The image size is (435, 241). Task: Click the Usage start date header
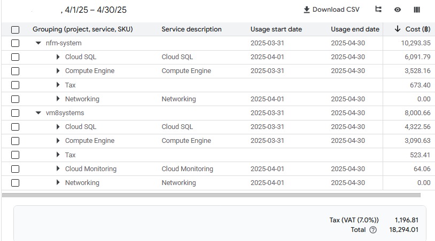click(x=276, y=29)
